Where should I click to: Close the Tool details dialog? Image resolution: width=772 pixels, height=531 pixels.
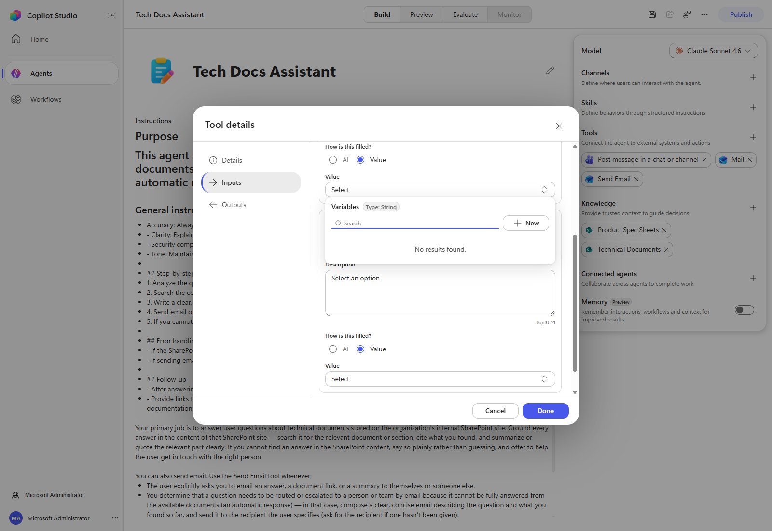[559, 126]
